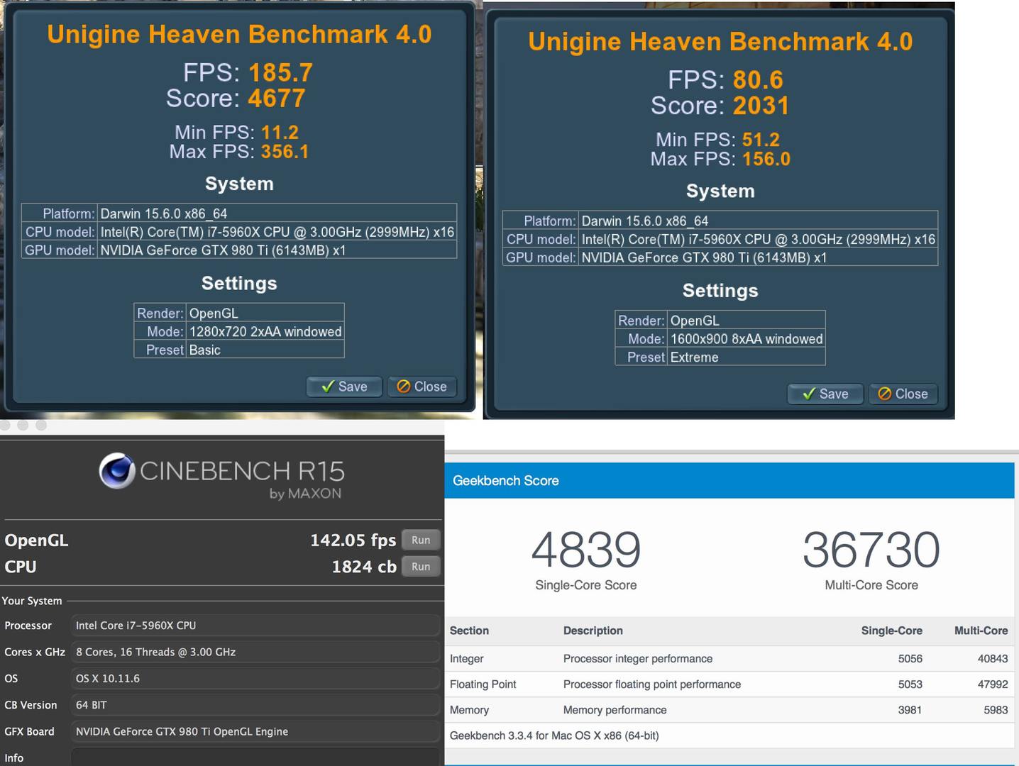Select the Cores x GHz field
Image resolution: width=1019 pixels, height=766 pixels.
pyautogui.click(x=255, y=652)
